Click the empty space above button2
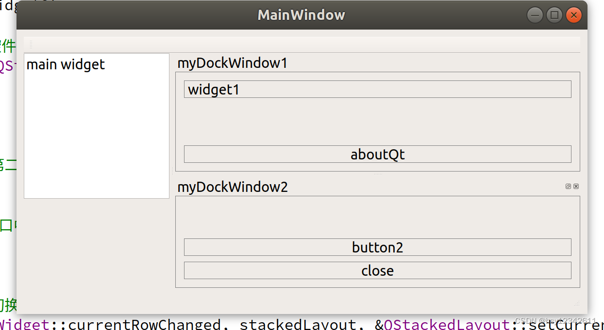The width and height of the screenshot is (604, 330). [377, 217]
